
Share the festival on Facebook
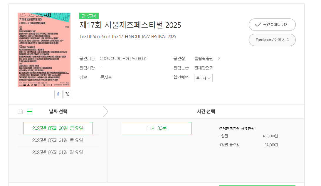click(x=58, y=94)
